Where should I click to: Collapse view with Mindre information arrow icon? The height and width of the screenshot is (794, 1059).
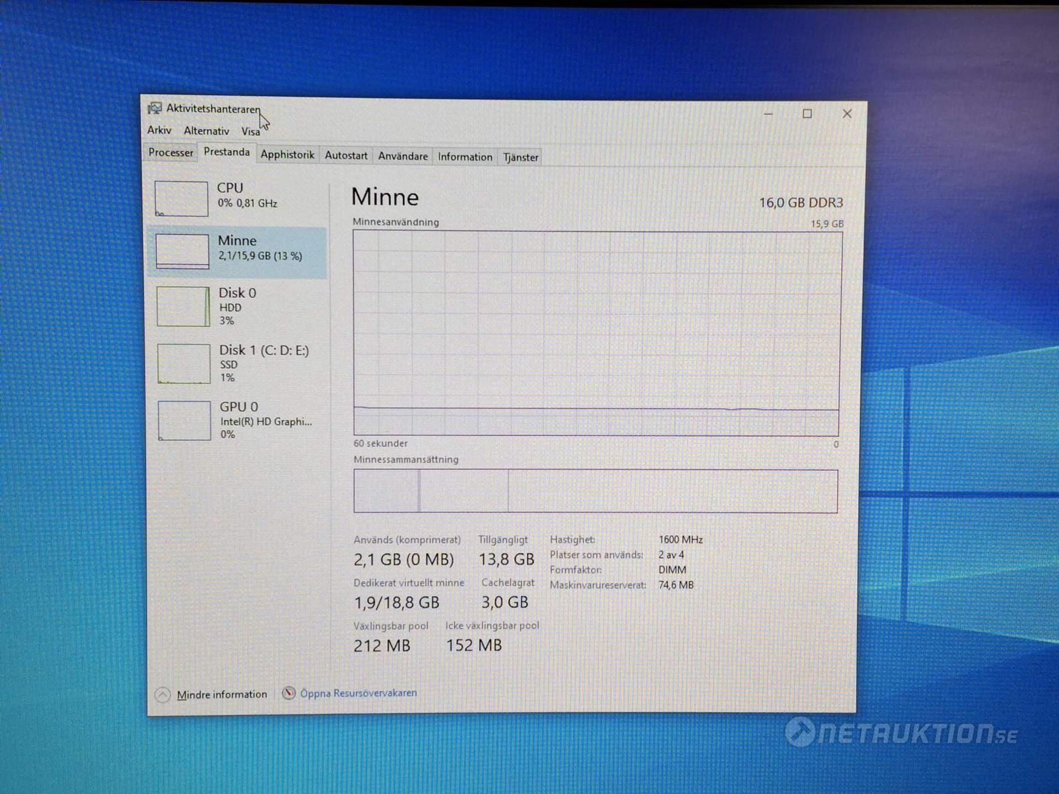[163, 695]
